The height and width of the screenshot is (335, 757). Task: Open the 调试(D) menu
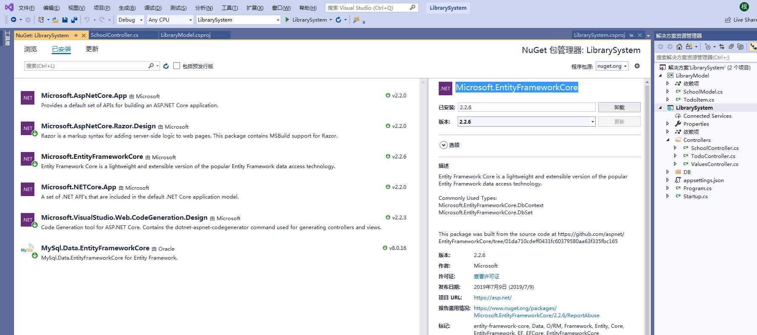[153, 8]
